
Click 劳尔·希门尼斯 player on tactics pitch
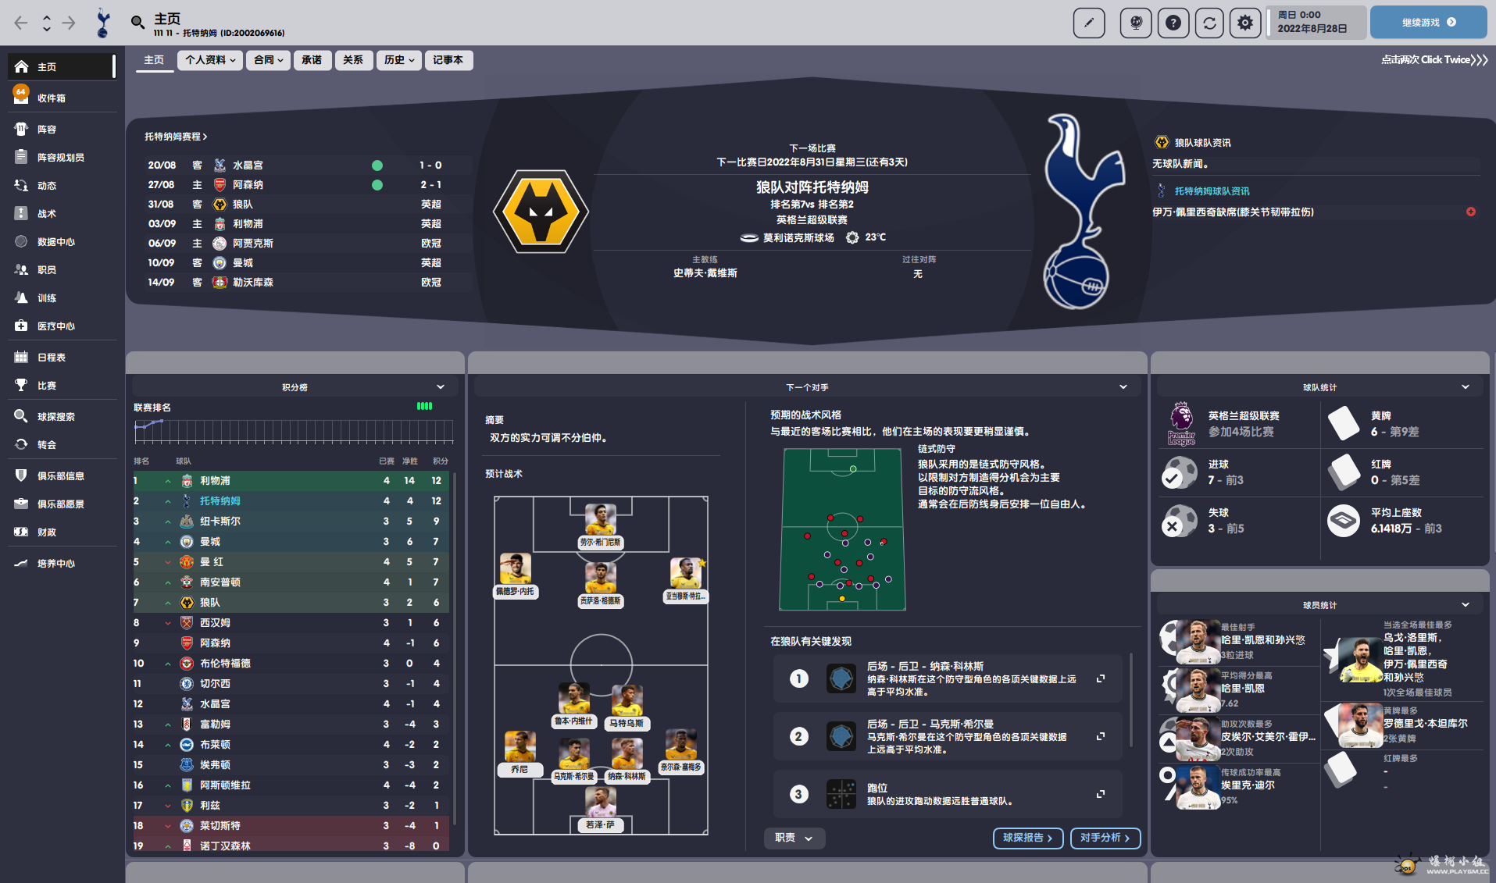click(x=600, y=526)
